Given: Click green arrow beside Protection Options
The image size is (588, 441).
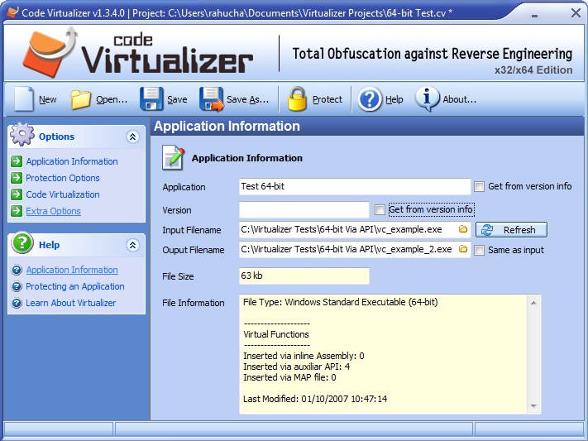Looking at the screenshot, I should pyautogui.click(x=17, y=178).
